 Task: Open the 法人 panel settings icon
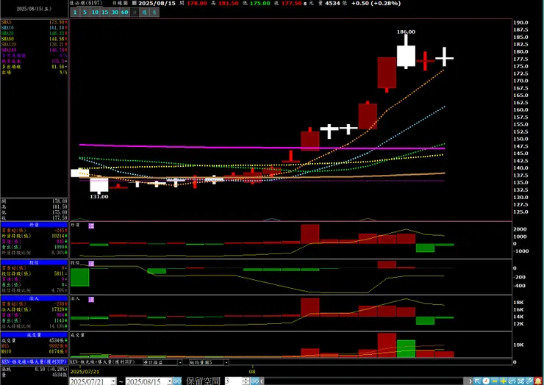pos(91,299)
